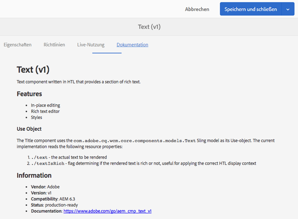Click the ./text property code label
298x219 pixels.
click(x=39, y=157)
